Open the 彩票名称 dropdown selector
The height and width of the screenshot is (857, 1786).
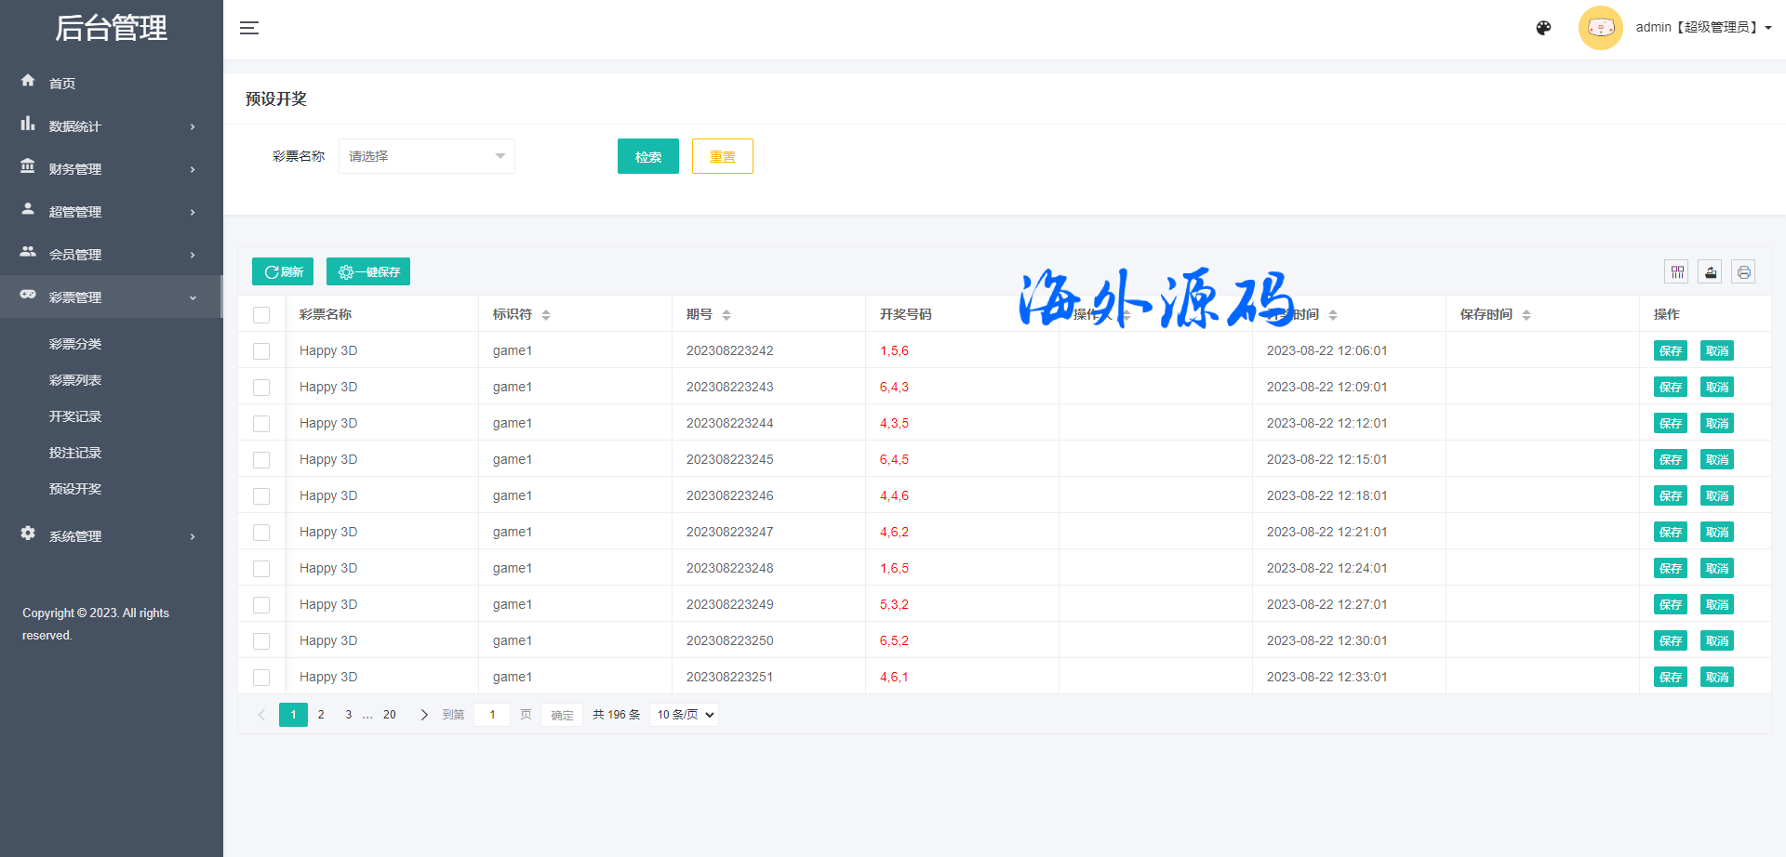[x=426, y=156]
